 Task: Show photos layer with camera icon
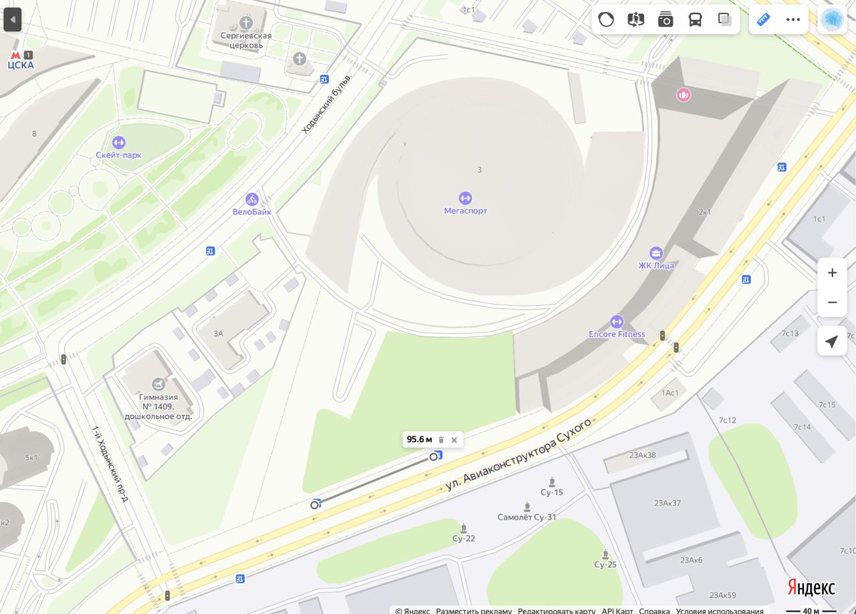[665, 19]
